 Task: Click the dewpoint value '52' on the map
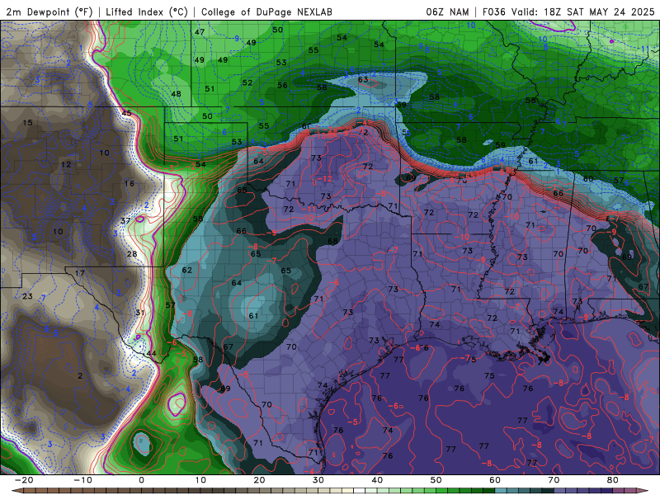tap(247, 83)
